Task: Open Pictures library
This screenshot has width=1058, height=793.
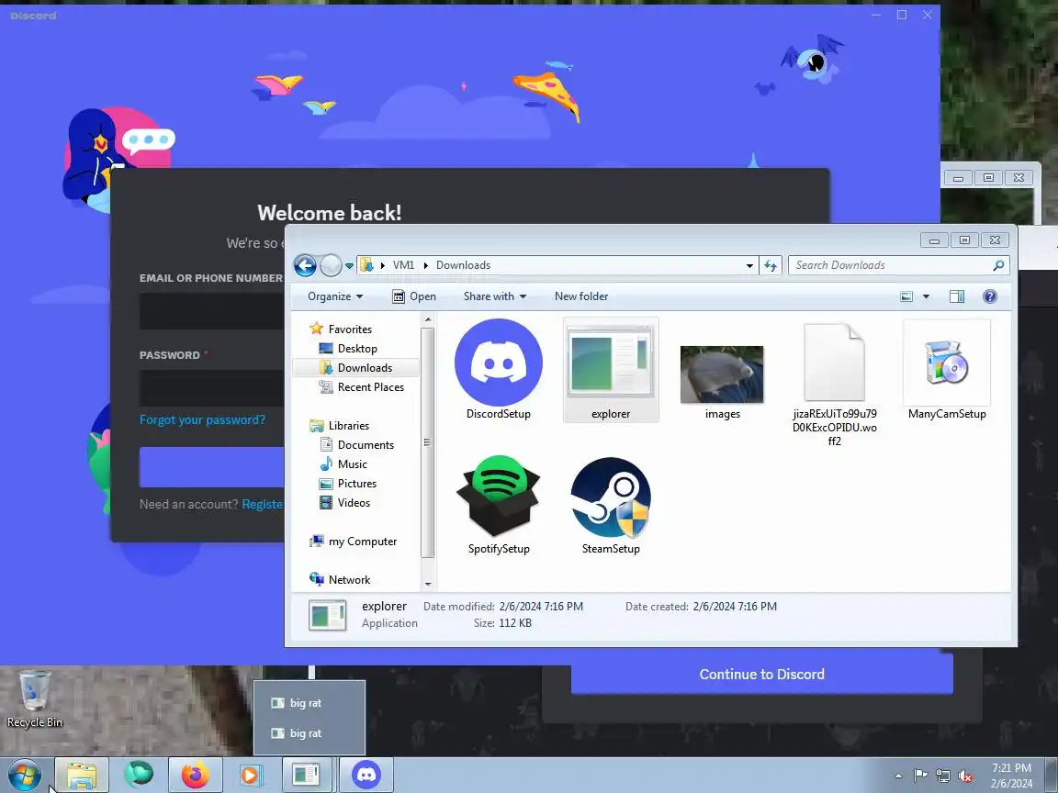Action: pos(347,484)
